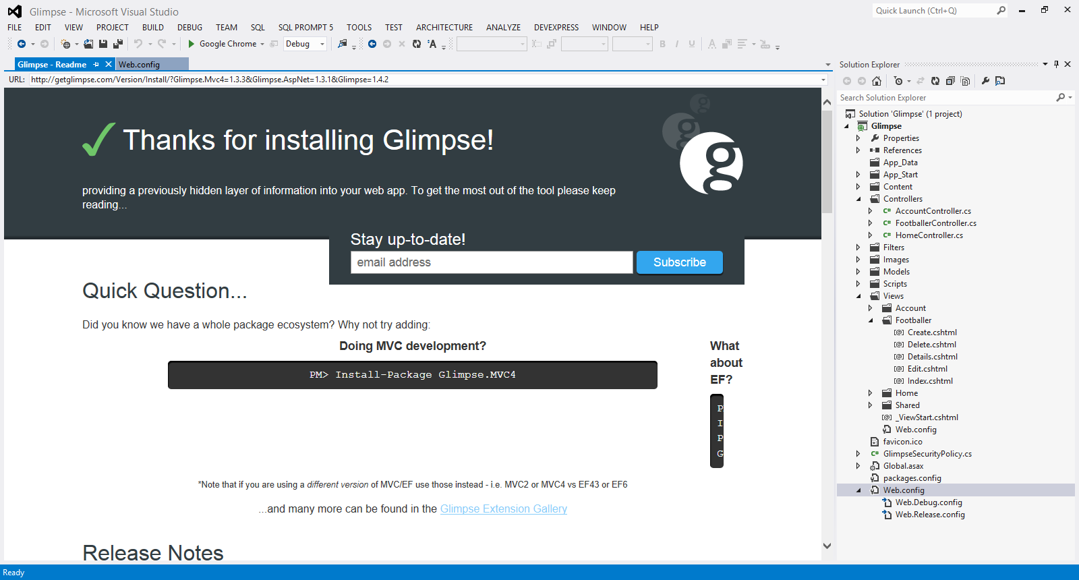1079x580 pixels.
Task: Expand the References node
Action: [x=858, y=150]
